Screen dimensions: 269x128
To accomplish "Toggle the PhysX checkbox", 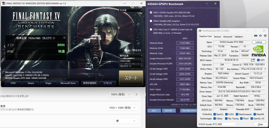I will coord(242,119).
